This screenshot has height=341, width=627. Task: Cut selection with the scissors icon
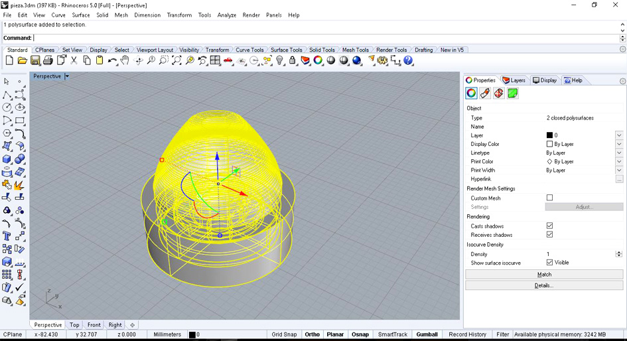point(74,60)
